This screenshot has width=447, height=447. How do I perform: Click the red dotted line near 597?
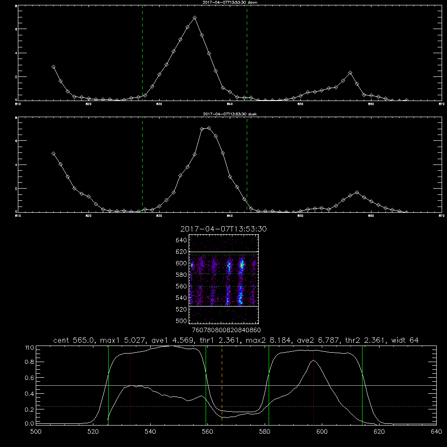(314, 385)
